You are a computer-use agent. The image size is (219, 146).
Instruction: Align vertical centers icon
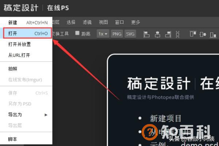[203, 34]
